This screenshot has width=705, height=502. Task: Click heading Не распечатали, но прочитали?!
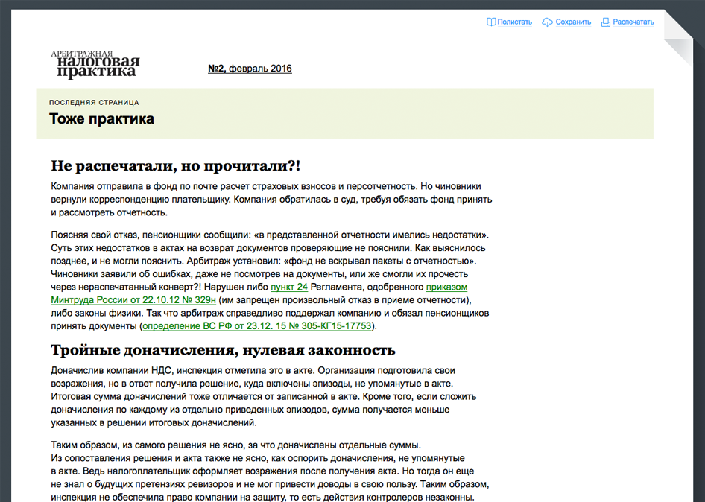tap(175, 166)
